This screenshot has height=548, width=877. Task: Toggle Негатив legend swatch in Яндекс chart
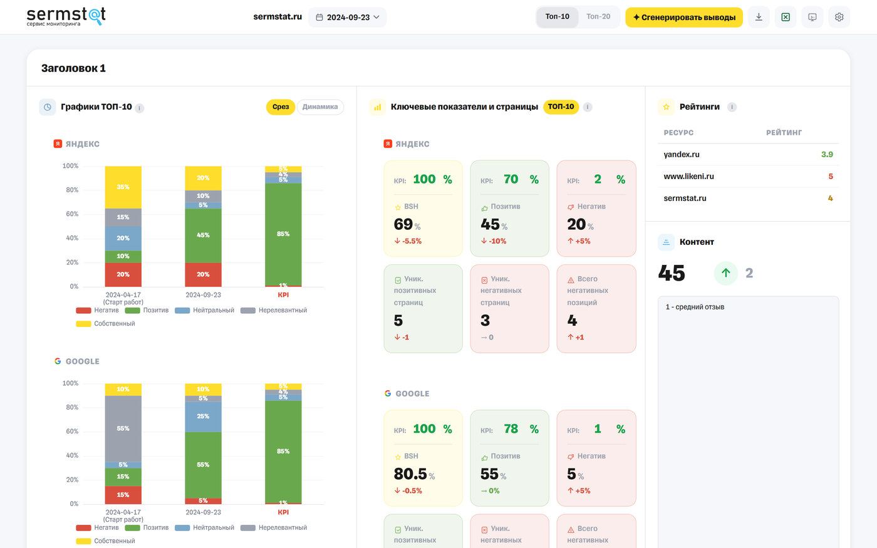click(83, 311)
